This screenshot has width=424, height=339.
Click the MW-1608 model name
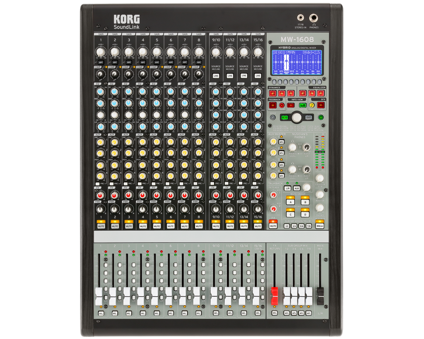point(297,39)
